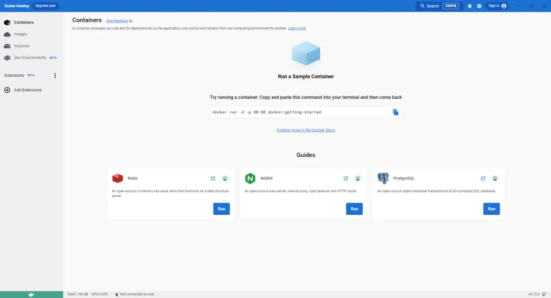Click the Docker Desktop title logo
This screenshot has height=298, width=551.
pos(17,6)
